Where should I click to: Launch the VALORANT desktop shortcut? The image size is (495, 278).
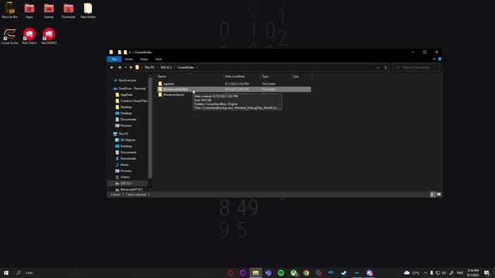(49, 36)
